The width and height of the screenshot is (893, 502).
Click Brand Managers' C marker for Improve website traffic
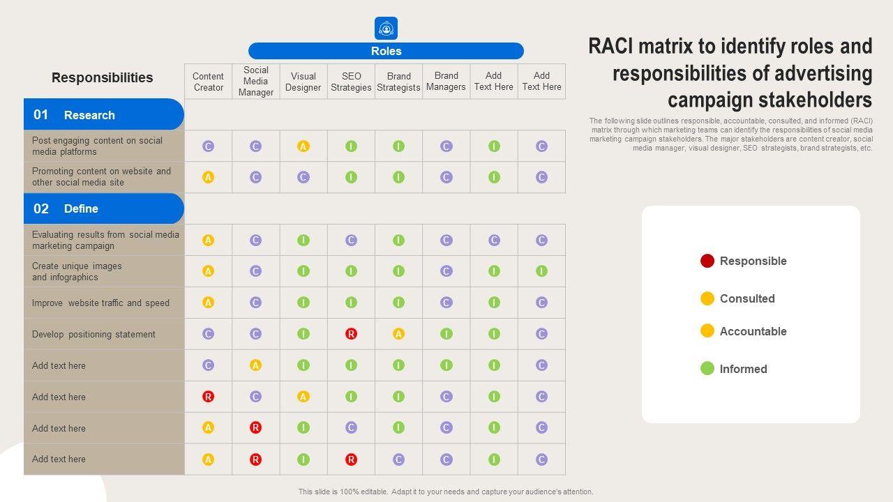446,303
